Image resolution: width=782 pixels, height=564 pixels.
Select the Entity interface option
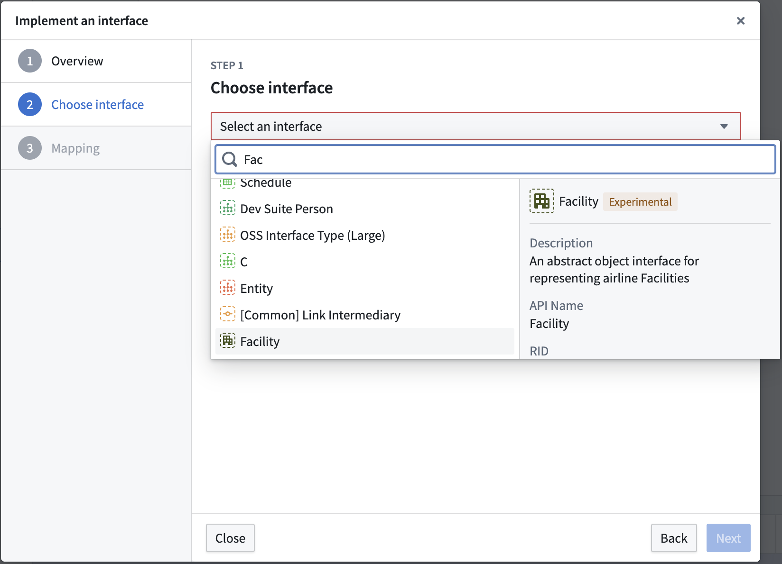click(365, 288)
